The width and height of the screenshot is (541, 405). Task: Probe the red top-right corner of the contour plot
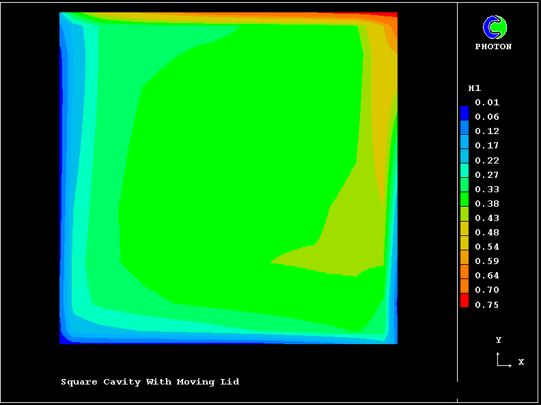click(392, 14)
